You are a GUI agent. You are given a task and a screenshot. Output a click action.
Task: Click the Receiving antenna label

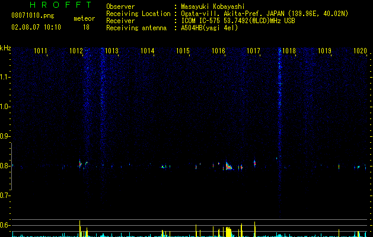click(x=136, y=28)
